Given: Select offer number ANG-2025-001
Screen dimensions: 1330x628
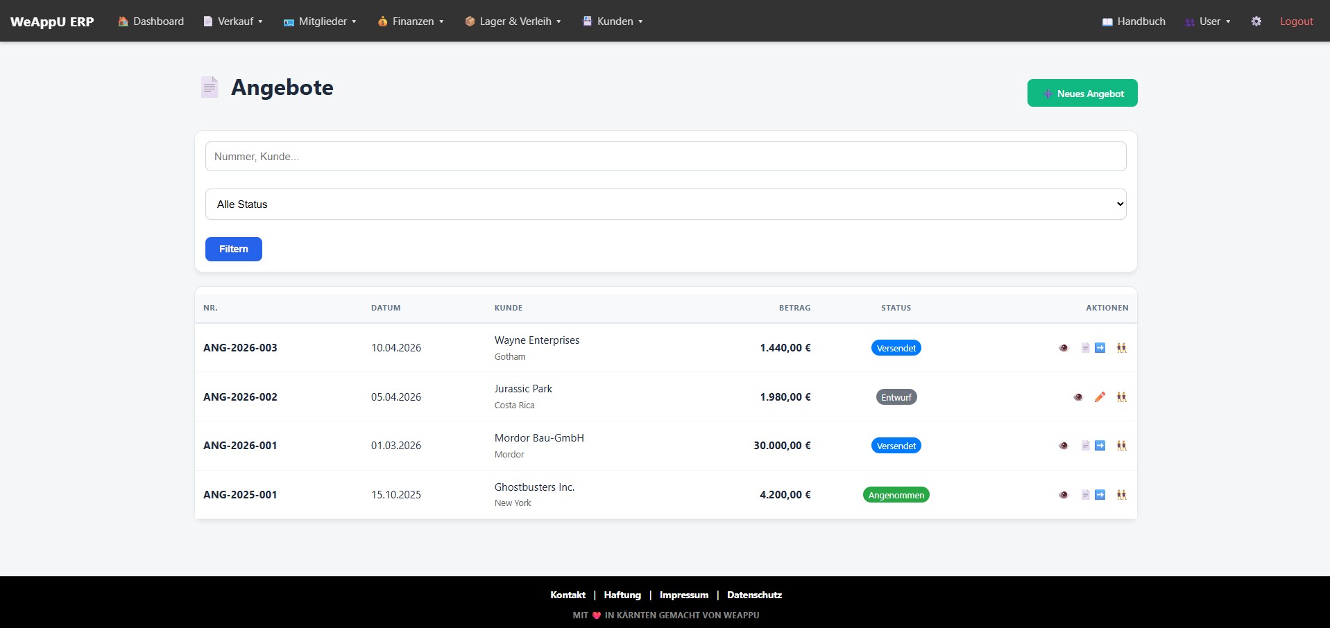Looking at the screenshot, I should [x=240, y=495].
